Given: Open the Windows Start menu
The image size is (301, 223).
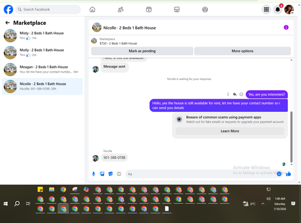Looking at the screenshot, I should coord(5,204).
